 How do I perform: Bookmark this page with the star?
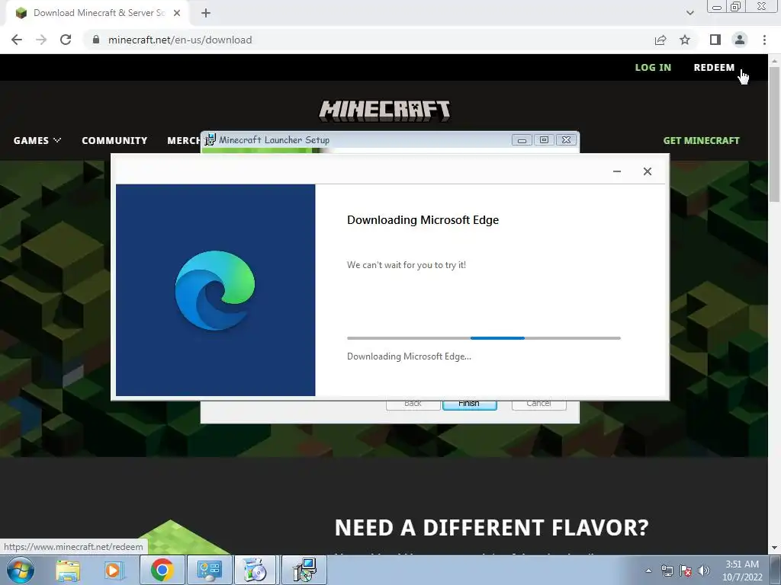(685, 40)
